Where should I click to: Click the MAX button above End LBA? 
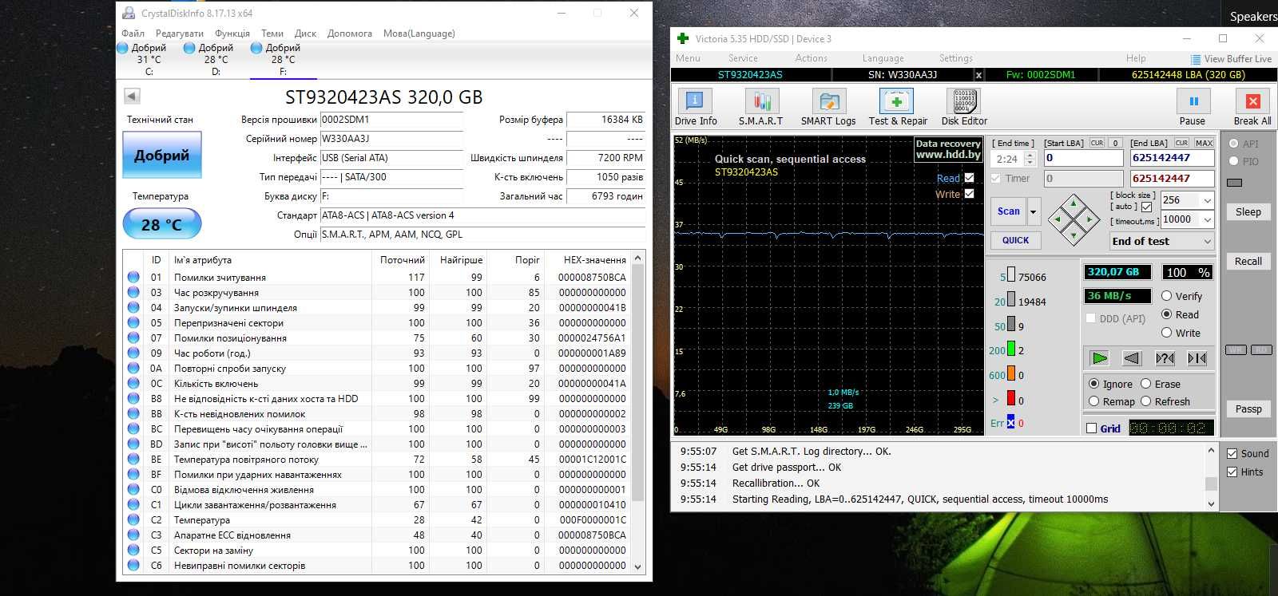coord(1205,143)
